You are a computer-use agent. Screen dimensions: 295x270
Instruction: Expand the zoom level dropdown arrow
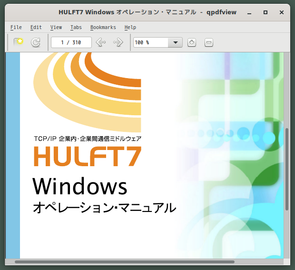tap(176, 42)
